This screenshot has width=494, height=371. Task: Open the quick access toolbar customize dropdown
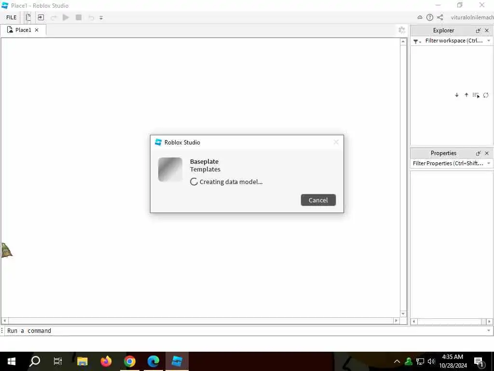click(x=101, y=18)
